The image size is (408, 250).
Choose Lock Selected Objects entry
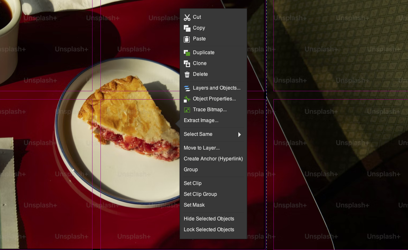(213, 230)
